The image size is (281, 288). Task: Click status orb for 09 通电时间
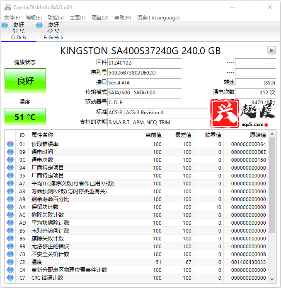click(x=10, y=152)
